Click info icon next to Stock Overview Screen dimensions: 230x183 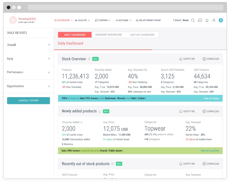point(89,59)
